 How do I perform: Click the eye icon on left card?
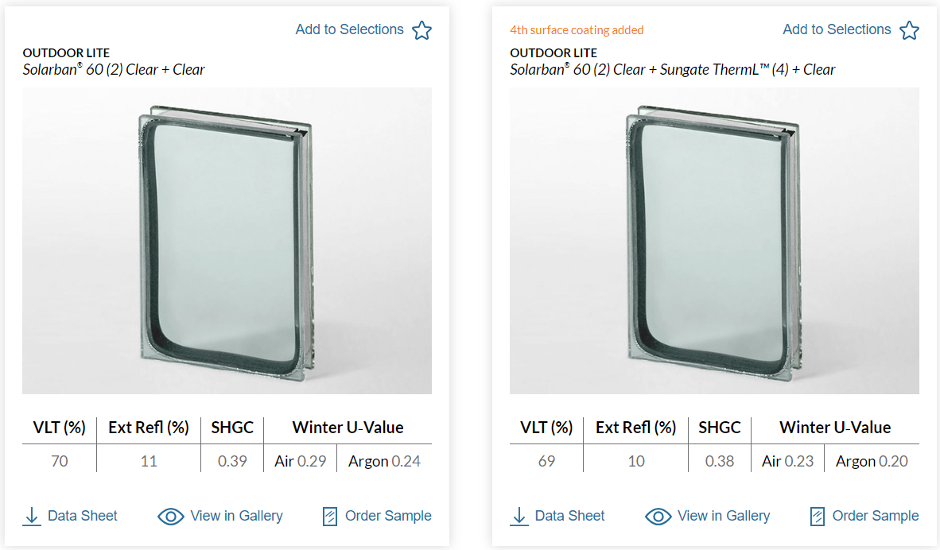(x=171, y=517)
